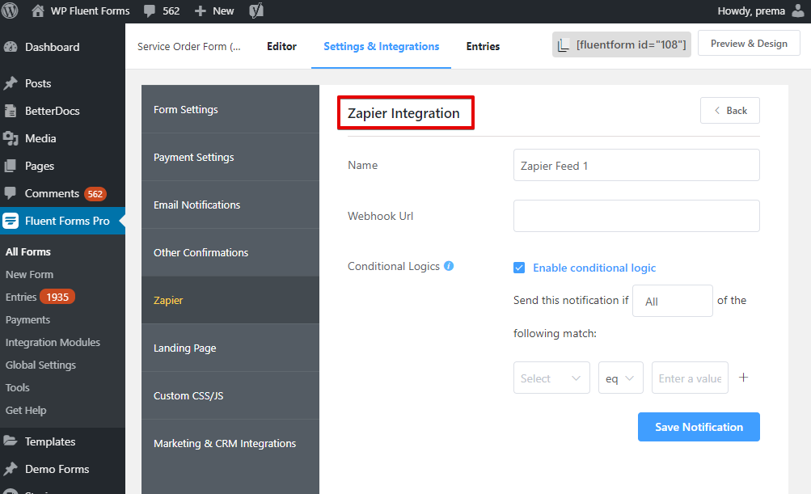Open the WordPress logo menu
The width and height of the screenshot is (811, 494).
tap(10, 11)
